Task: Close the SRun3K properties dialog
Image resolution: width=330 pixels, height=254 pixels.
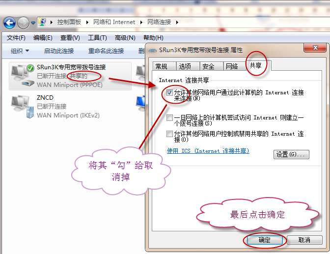Action: [315, 48]
